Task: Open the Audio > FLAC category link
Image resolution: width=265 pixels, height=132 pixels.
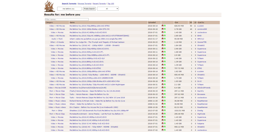Action: point(57,39)
